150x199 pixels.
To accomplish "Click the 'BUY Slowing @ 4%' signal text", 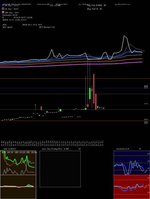I will point(47,27).
